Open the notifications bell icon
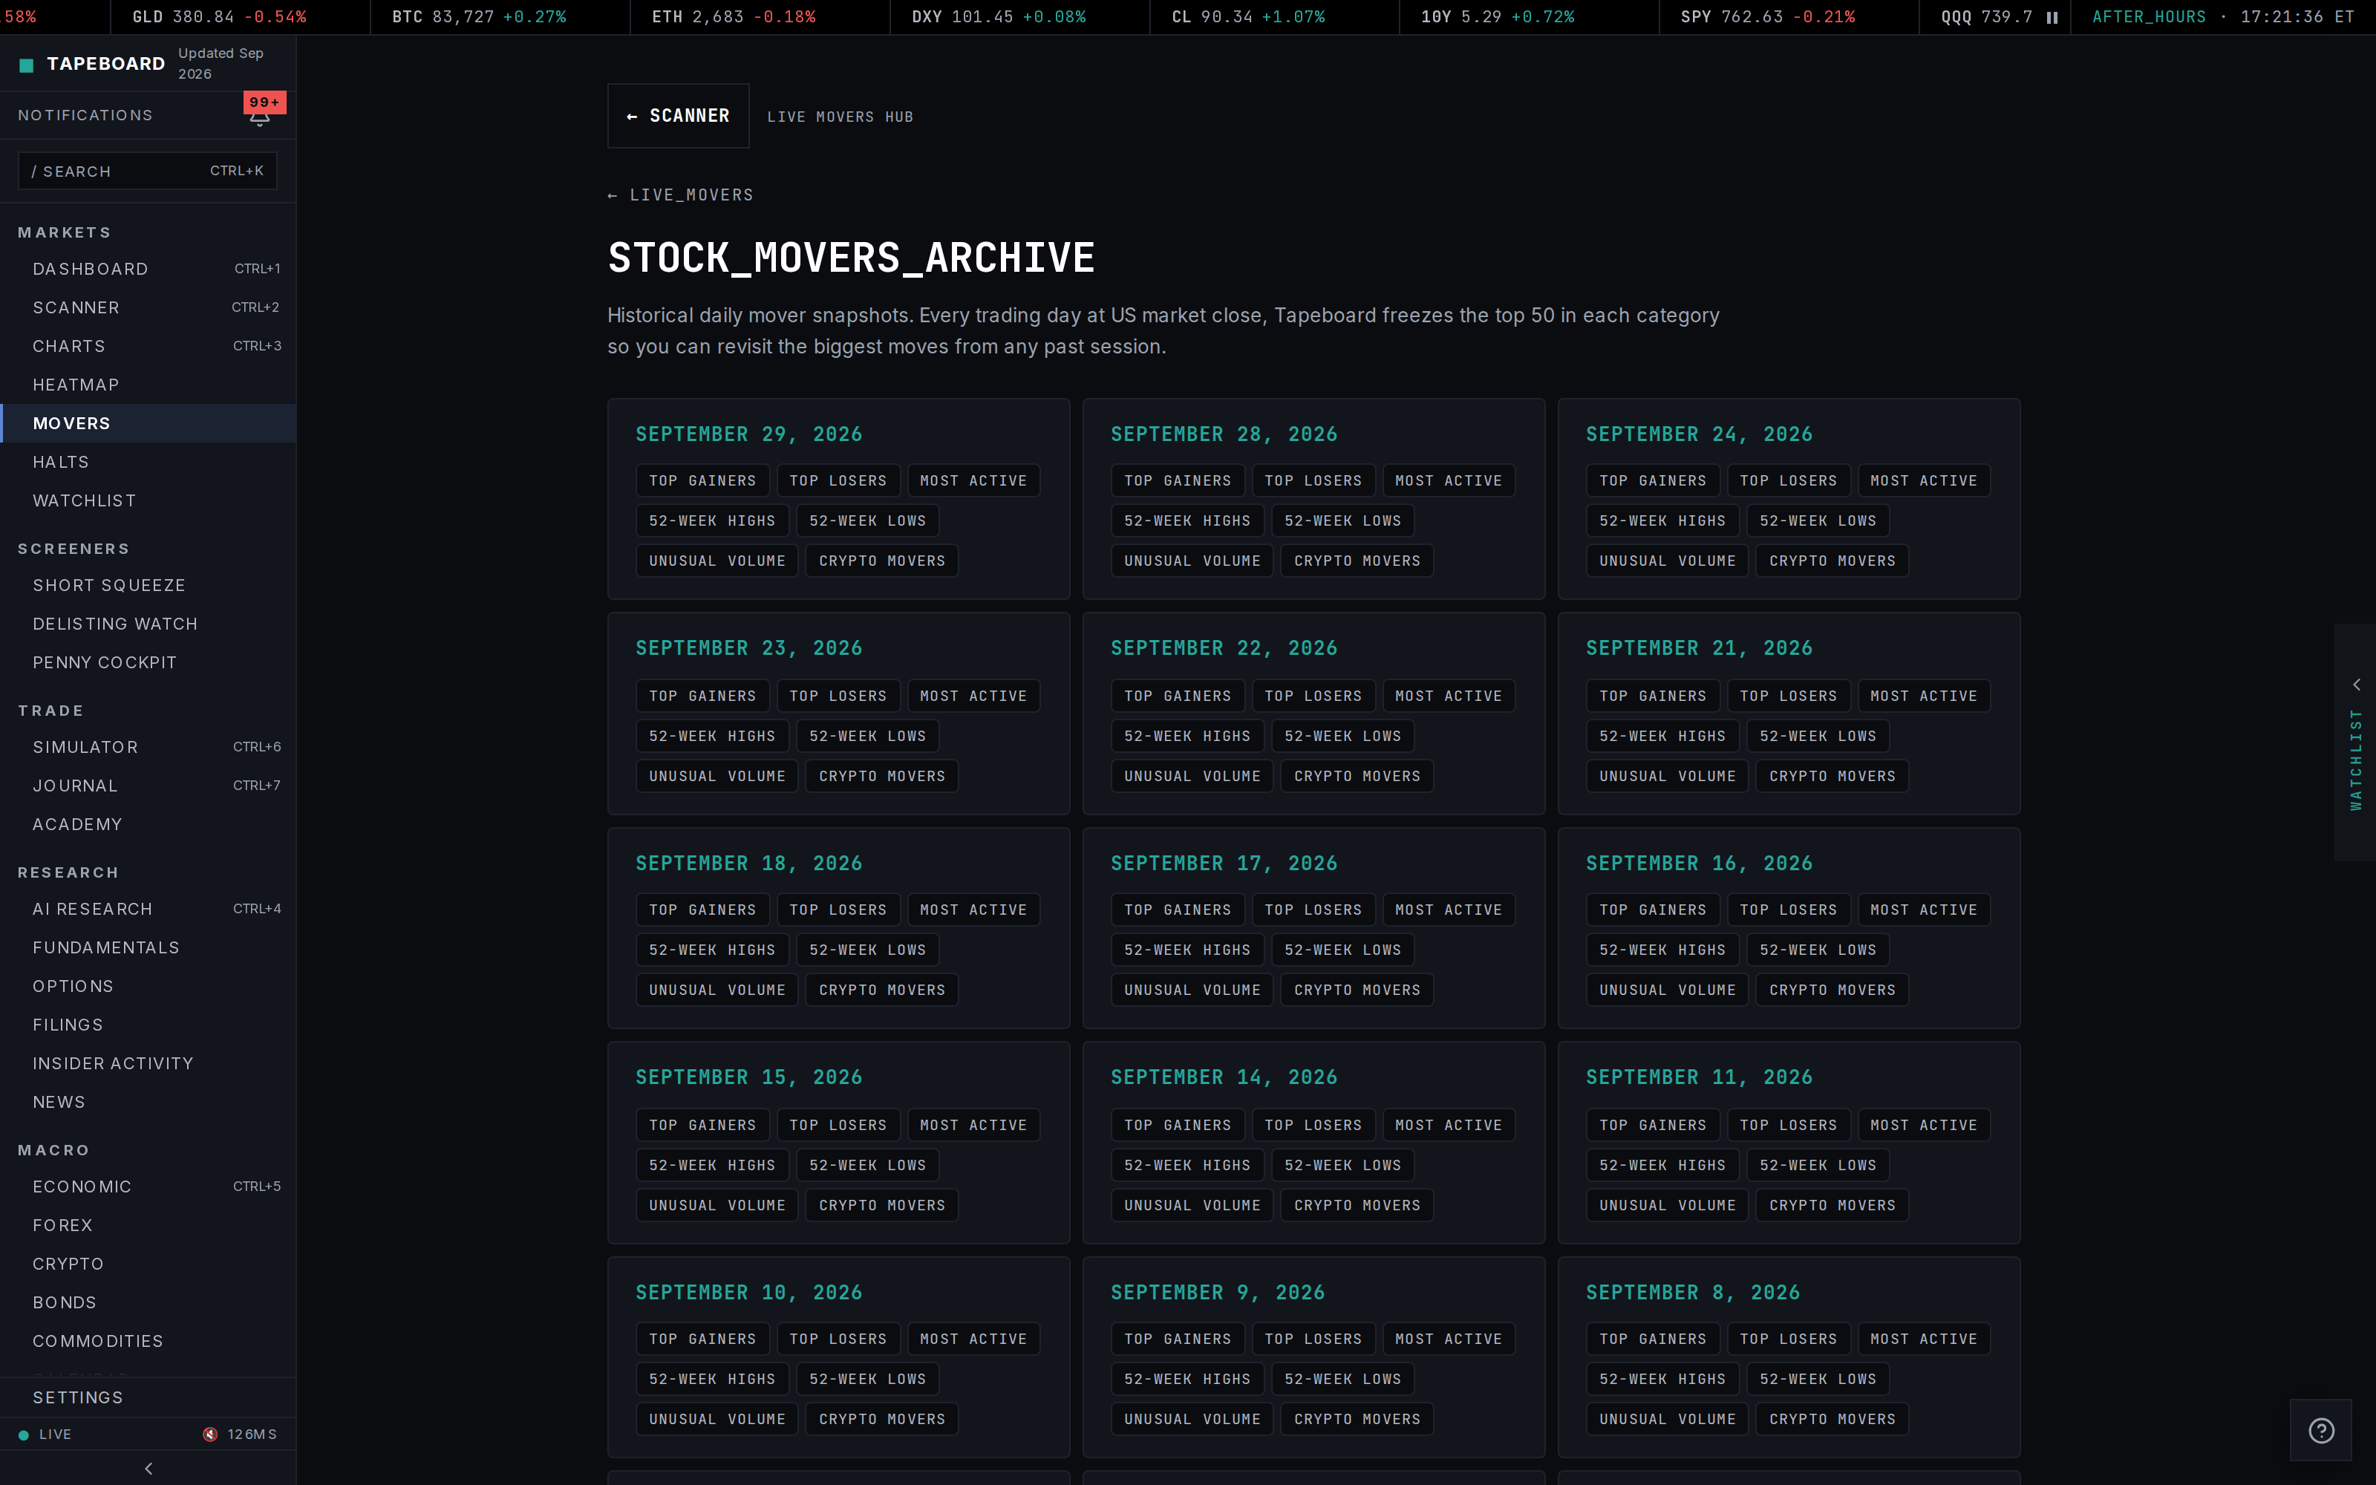Image resolution: width=2376 pixels, height=1485 pixels. [x=259, y=117]
